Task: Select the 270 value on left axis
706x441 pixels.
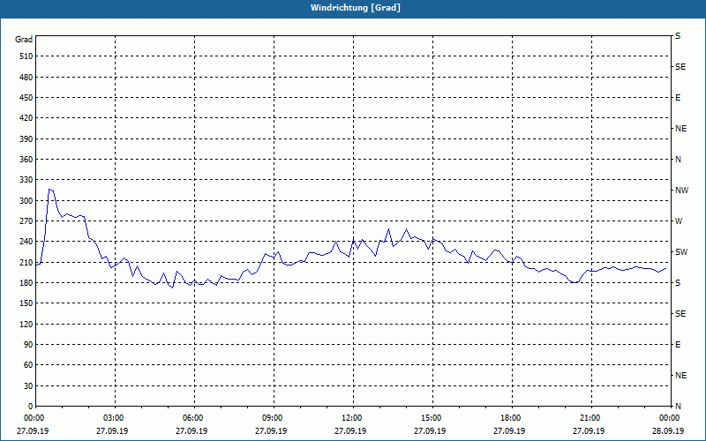Action: (x=26, y=221)
